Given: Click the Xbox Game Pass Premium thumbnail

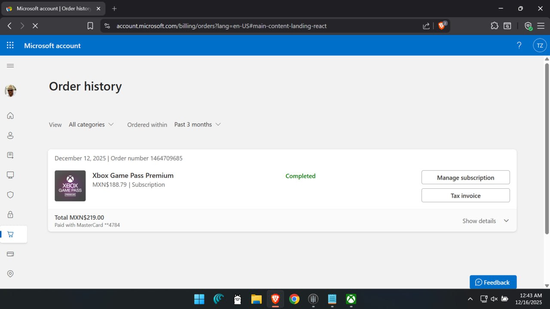Looking at the screenshot, I should coord(70,186).
